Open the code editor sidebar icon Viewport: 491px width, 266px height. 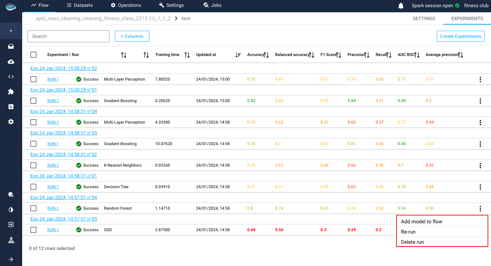tap(11, 76)
